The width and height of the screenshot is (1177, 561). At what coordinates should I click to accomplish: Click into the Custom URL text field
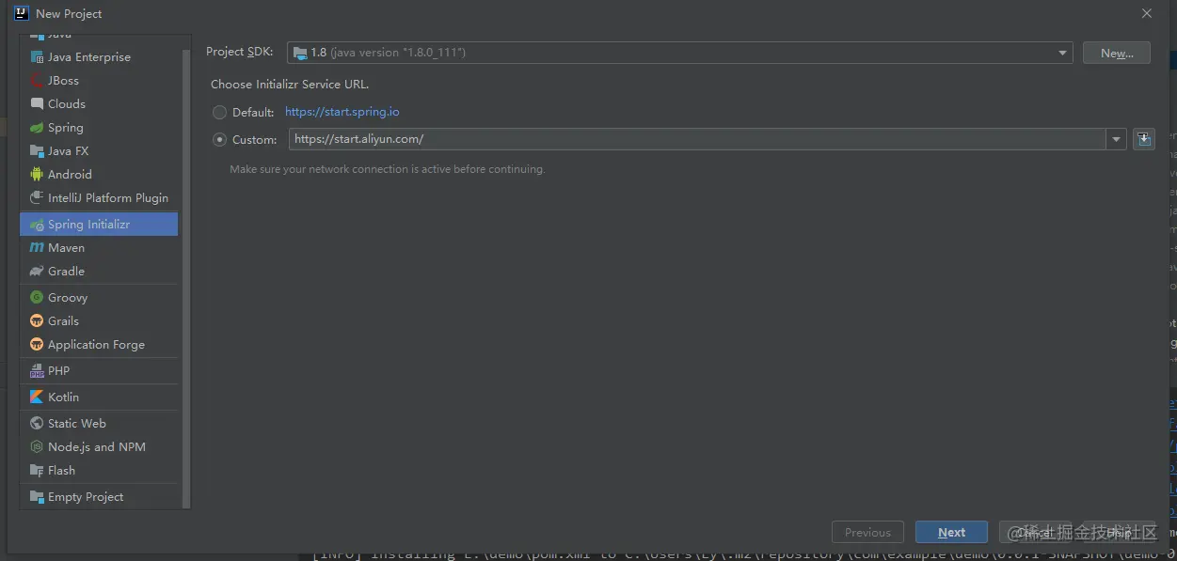697,139
